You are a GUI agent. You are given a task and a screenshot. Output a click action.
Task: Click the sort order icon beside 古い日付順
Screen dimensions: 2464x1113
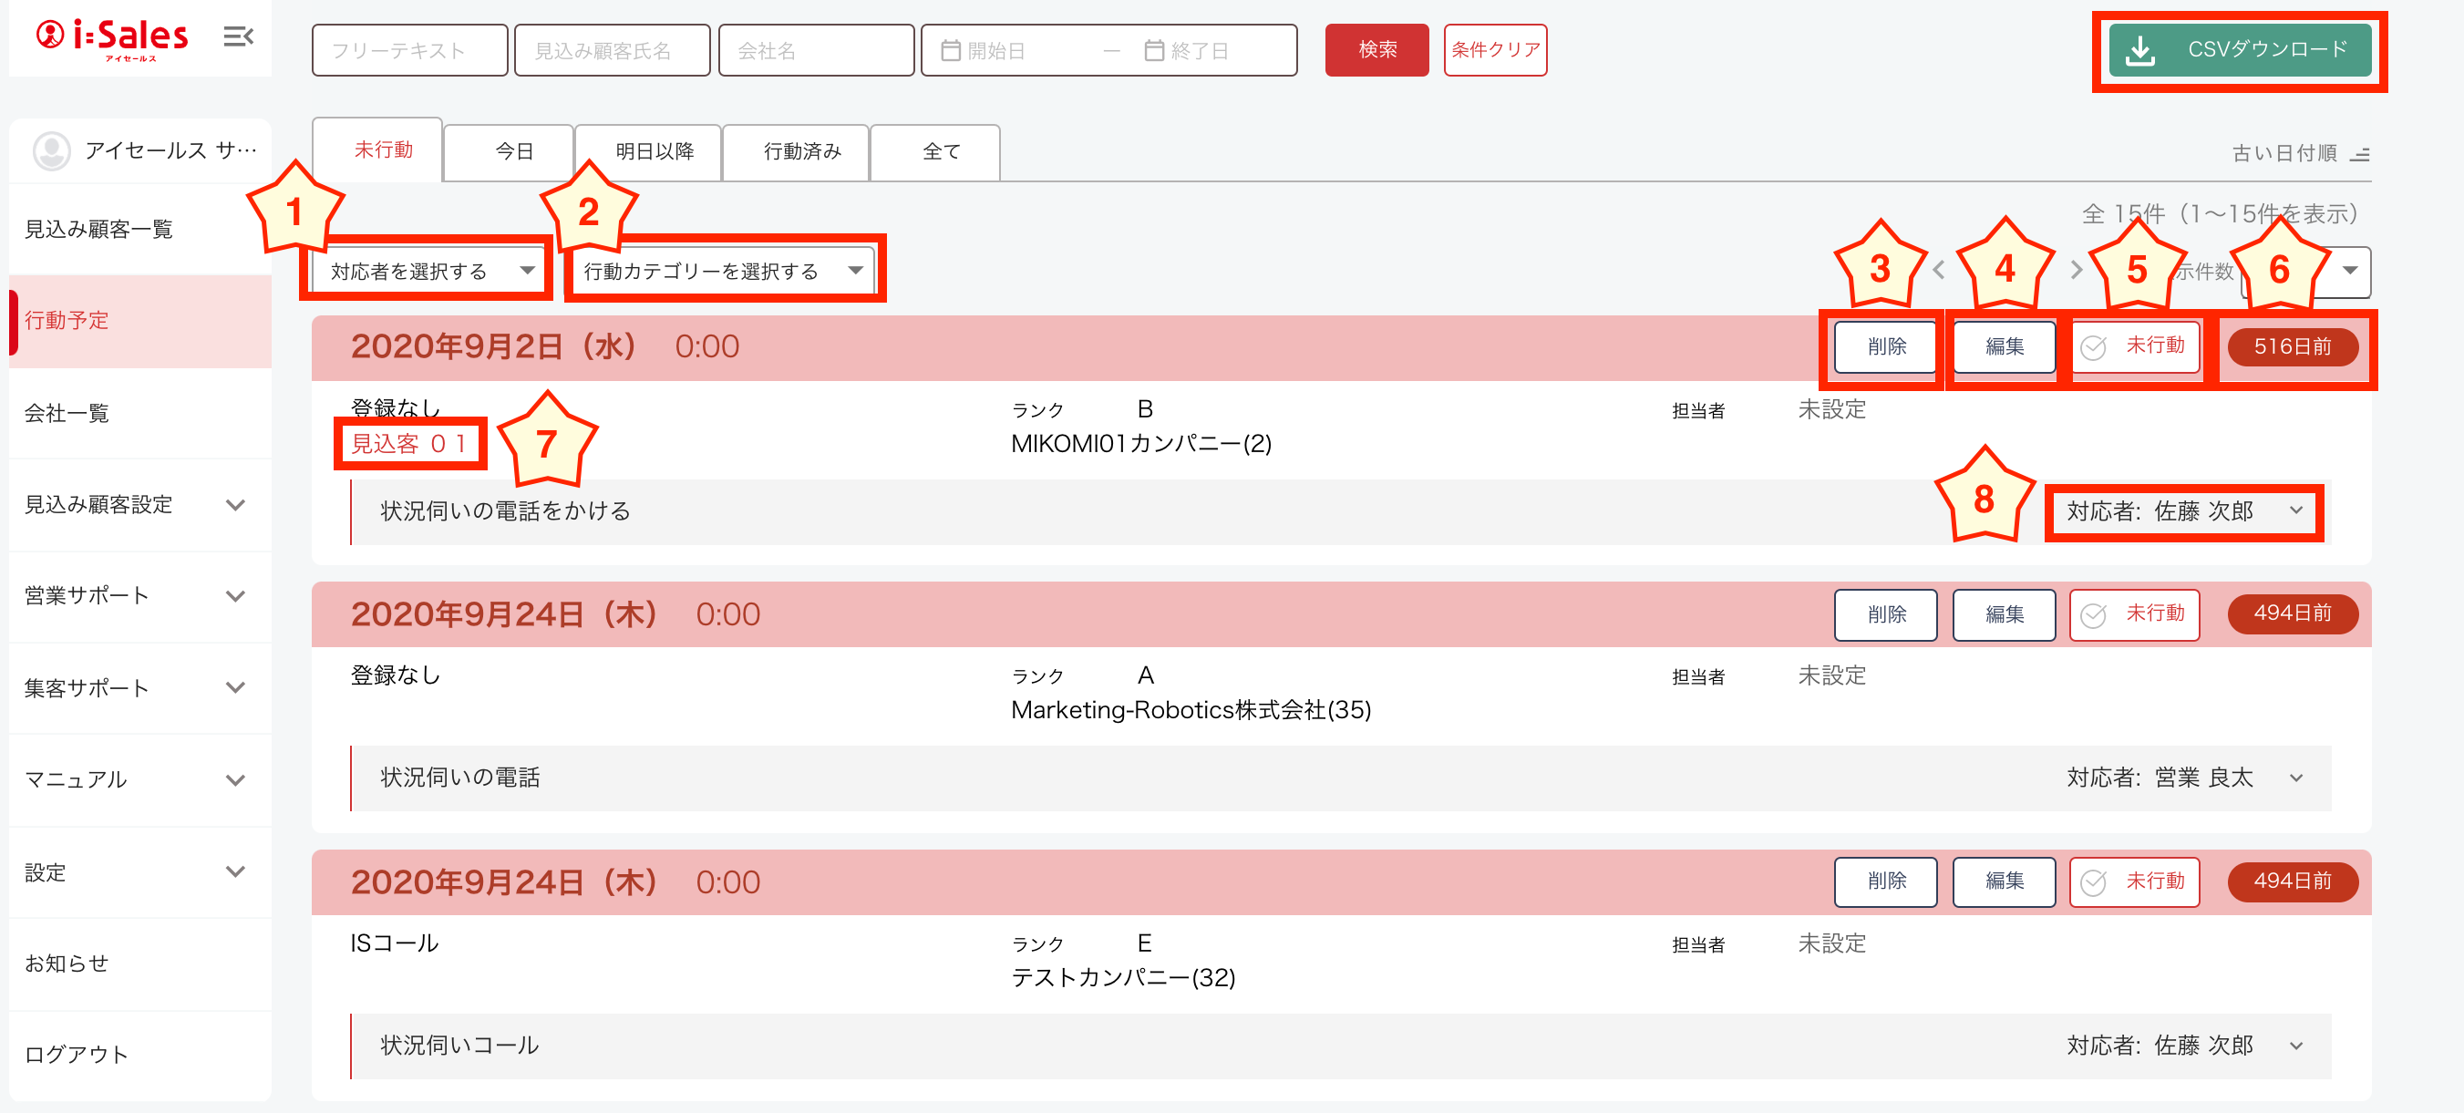pos(2360,154)
